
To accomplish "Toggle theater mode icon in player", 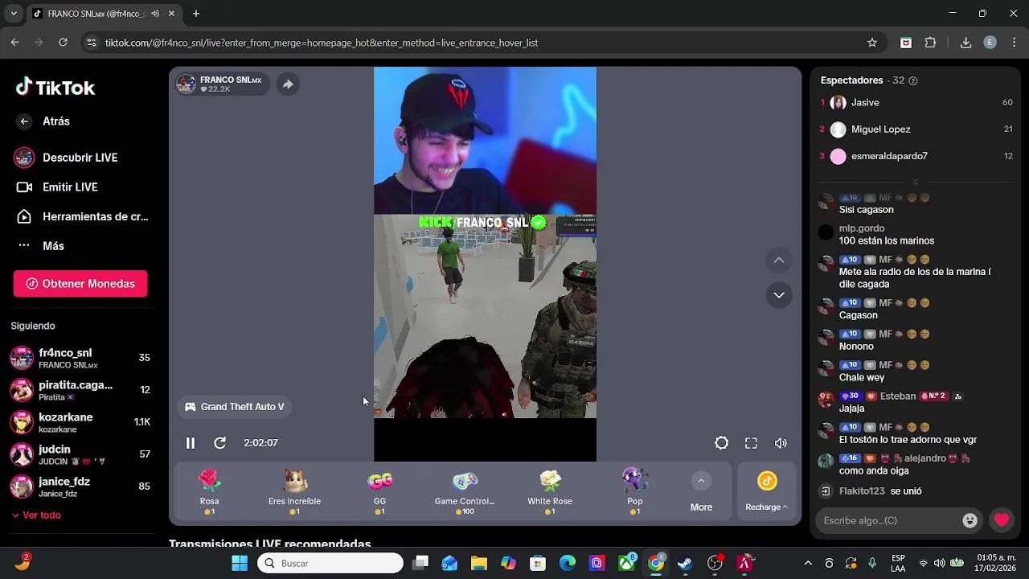I will click(722, 443).
